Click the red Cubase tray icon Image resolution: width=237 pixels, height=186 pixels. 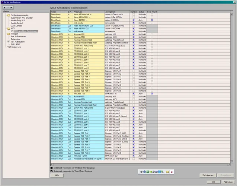[x=172, y=172]
